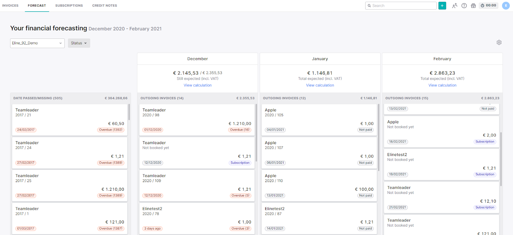Open forecast settings gear icon

499,42
